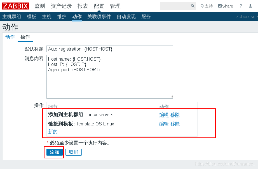Edit the Linux servers host group operation

tap(164, 115)
